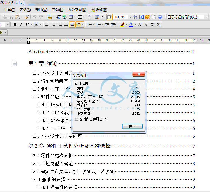
Task: Open Help with blue question mark
Action: click(160, 17)
